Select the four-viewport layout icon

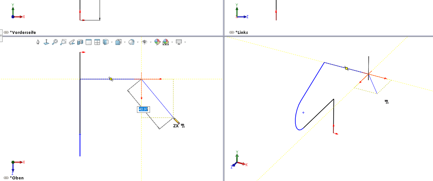pos(97,42)
